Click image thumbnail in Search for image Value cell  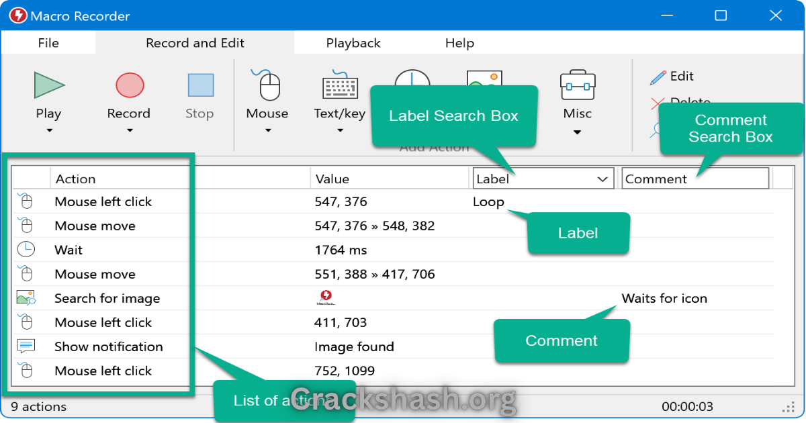coord(326,297)
